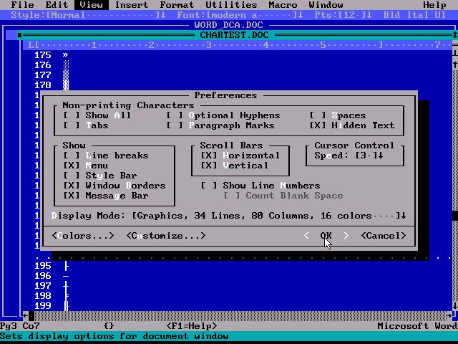Enable the Paragraph Marks checkbox
The width and height of the screenshot is (458, 344).
tap(175, 125)
